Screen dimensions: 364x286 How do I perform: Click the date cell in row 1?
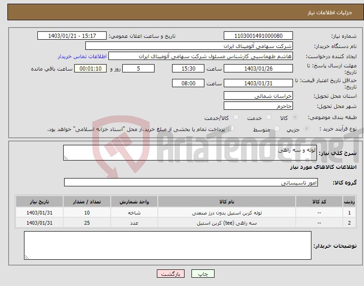(40, 213)
